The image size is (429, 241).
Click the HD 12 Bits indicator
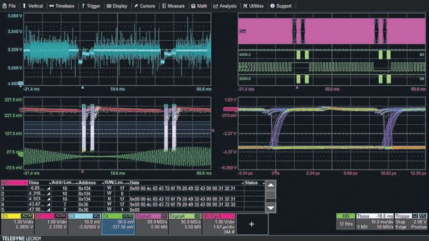345,221
